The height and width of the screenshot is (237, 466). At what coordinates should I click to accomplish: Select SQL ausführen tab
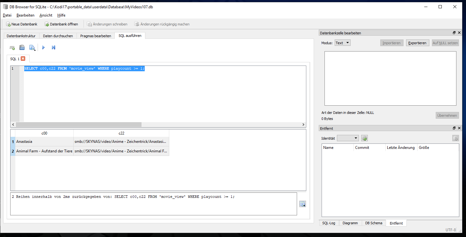[130, 36]
